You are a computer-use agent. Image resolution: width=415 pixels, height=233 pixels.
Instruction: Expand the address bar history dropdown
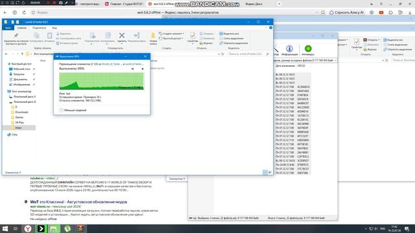tap(219, 54)
